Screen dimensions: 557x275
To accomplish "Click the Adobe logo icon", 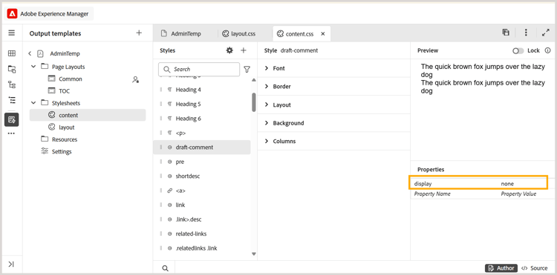I will tap(12, 14).
